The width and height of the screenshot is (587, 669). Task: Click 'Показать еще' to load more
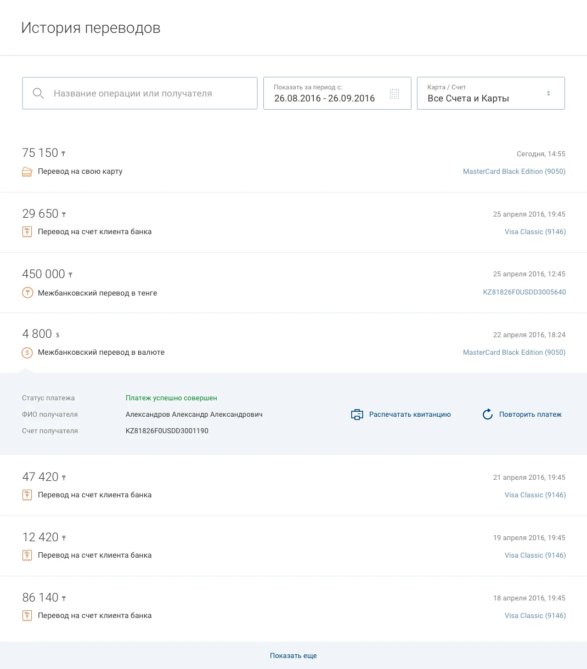pos(293,656)
